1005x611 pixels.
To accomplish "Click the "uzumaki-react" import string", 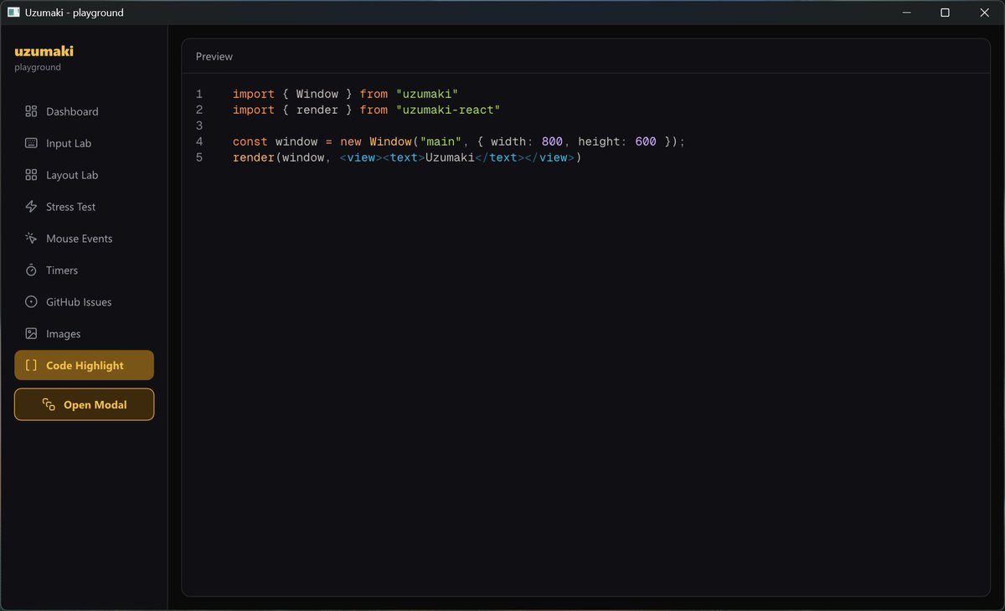I will coord(447,110).
